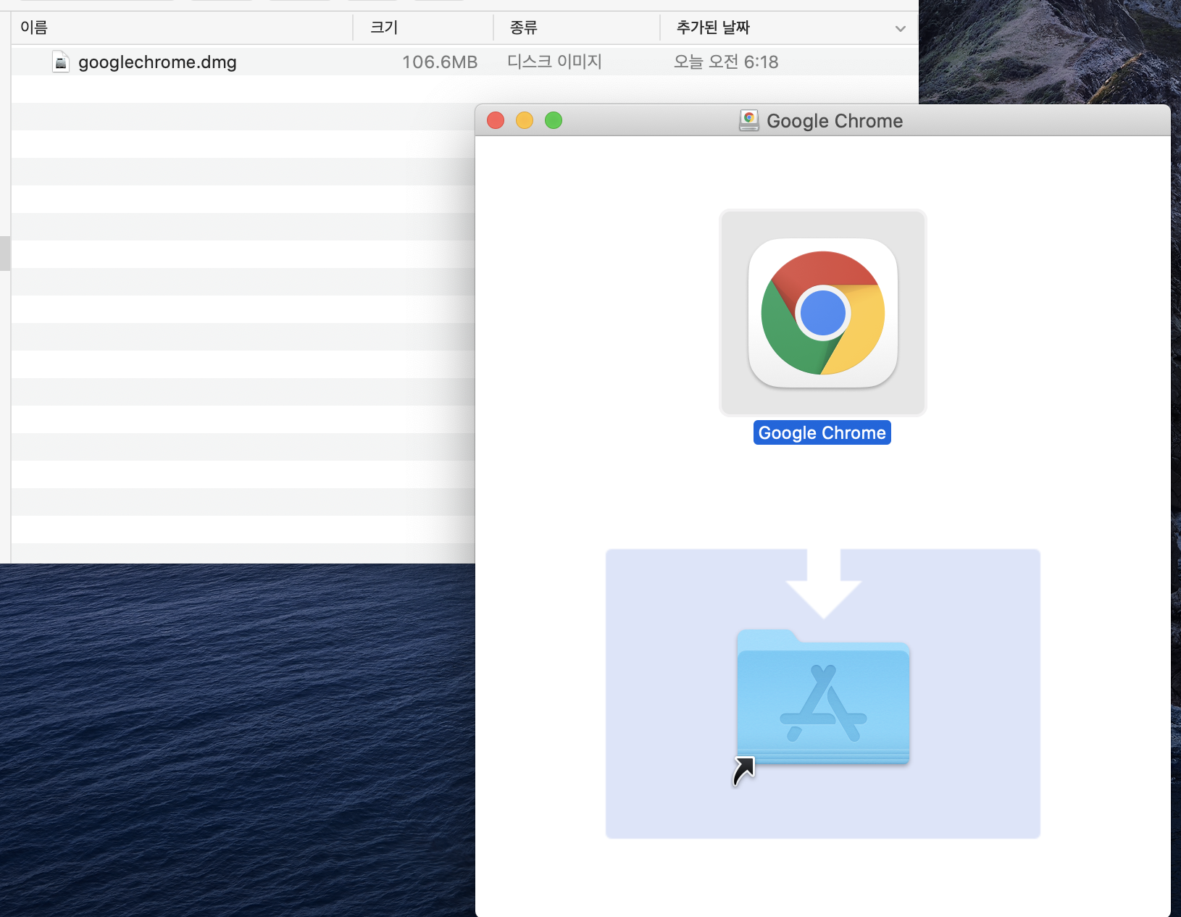This screenshot has height=917, width=1181.
Task: Select googlechrome.dmg file name in Finder
Action: point(157,62)
